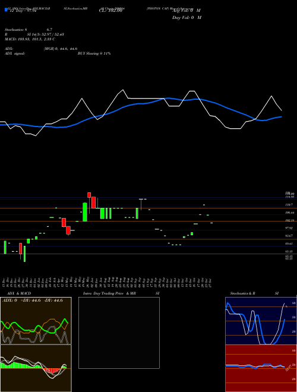
Task: Click the blue SMA legend square
Action: (x=6, y=10)
